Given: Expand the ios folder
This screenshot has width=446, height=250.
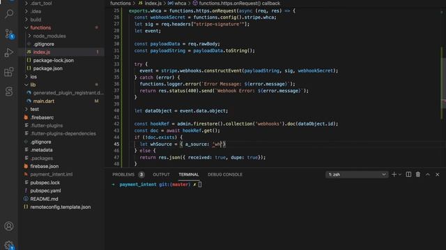Looking at the screenshot, I should [x=33, y=77].
